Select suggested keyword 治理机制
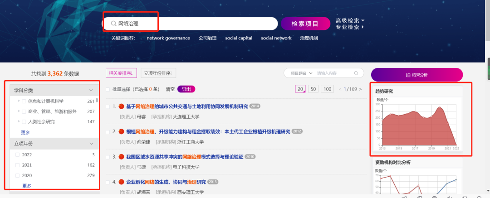 click(x=309, y=38)
